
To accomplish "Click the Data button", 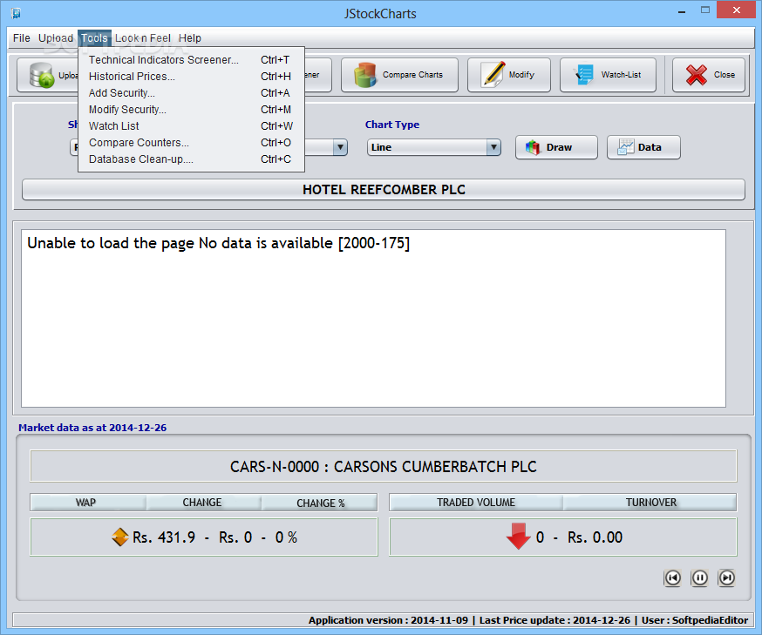I will (x=643, y=147).
